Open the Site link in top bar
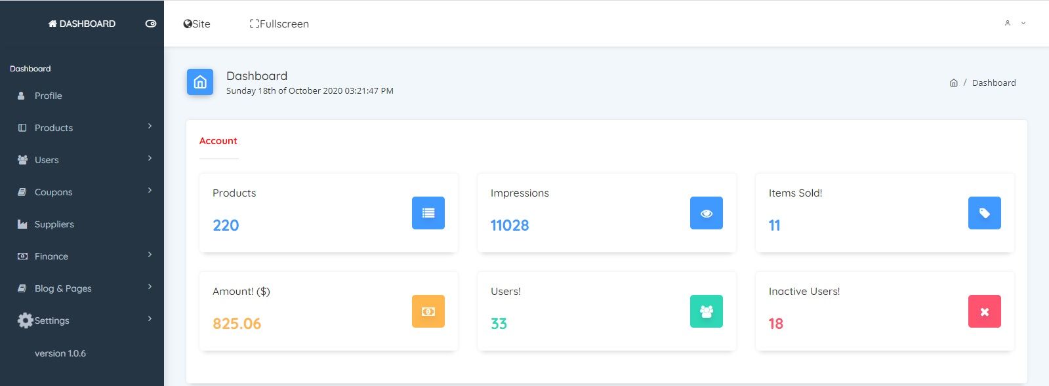 pos(197,24)
